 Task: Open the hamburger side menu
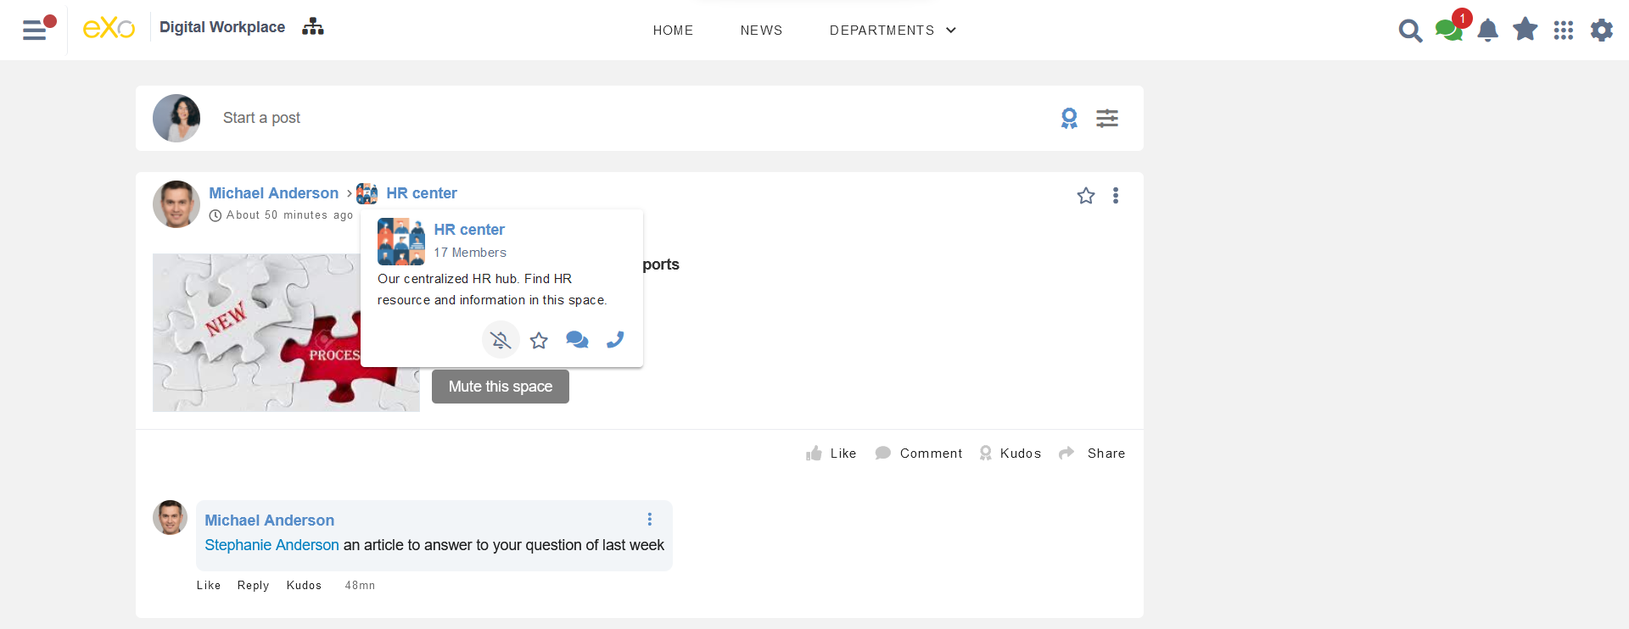click(36, 30)
